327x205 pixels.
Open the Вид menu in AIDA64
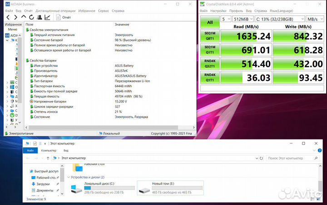click(x=19, y=10)
